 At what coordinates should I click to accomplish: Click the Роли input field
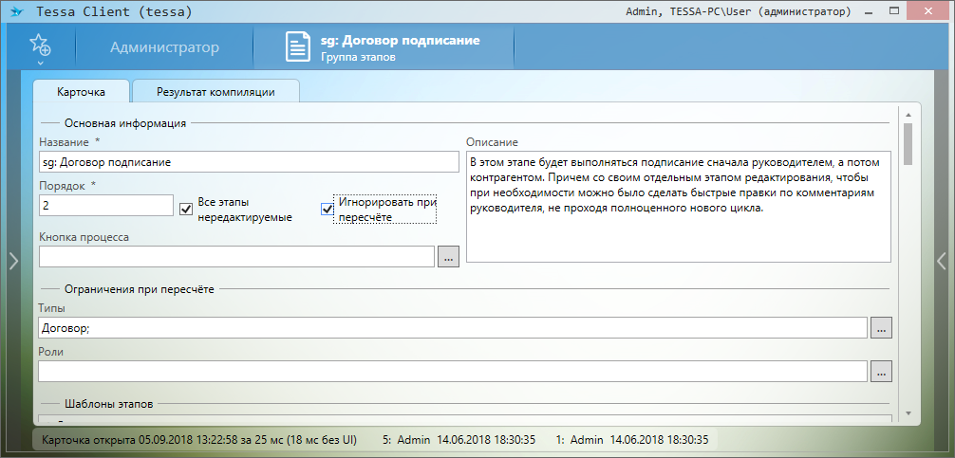point(453,371)
